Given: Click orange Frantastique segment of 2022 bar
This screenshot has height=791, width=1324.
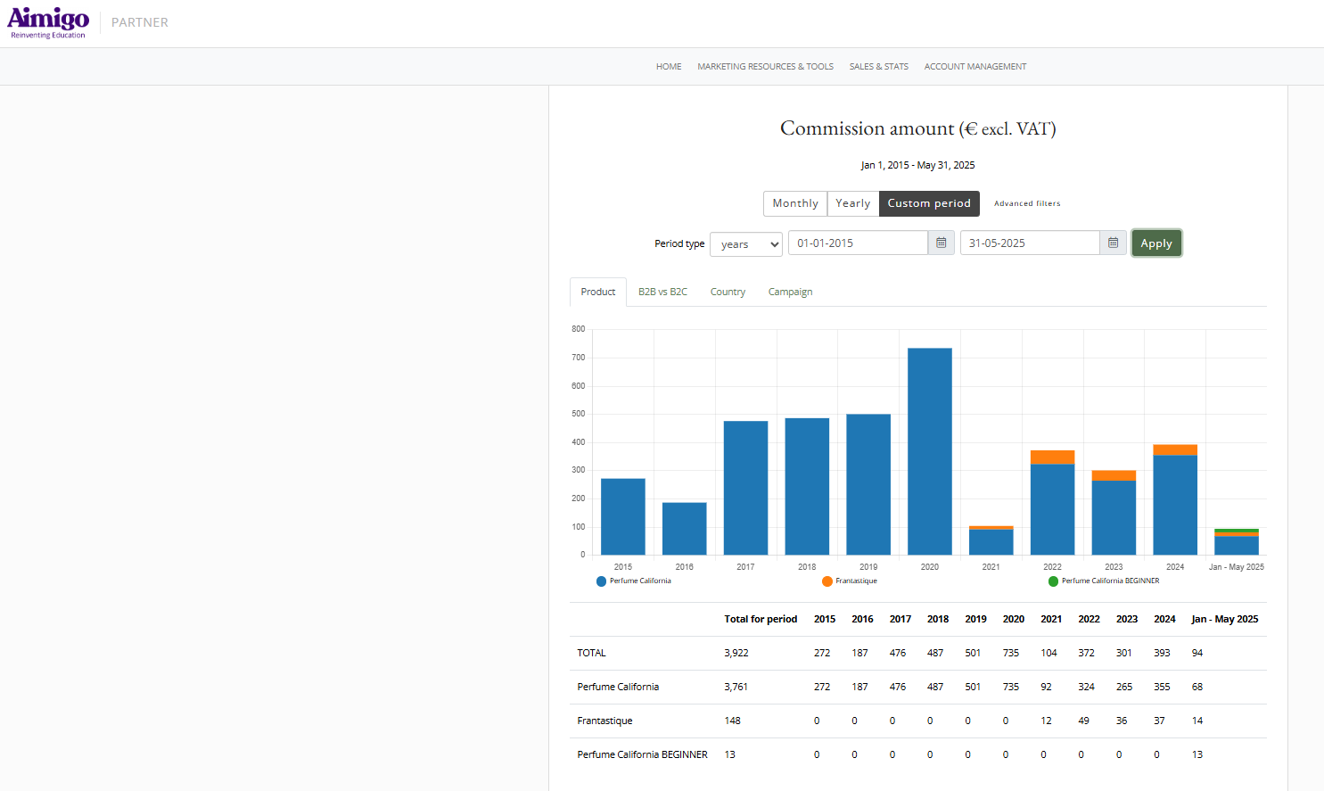Looking at the screenshot, I should pyautogui.click(x=1053, y=457).
